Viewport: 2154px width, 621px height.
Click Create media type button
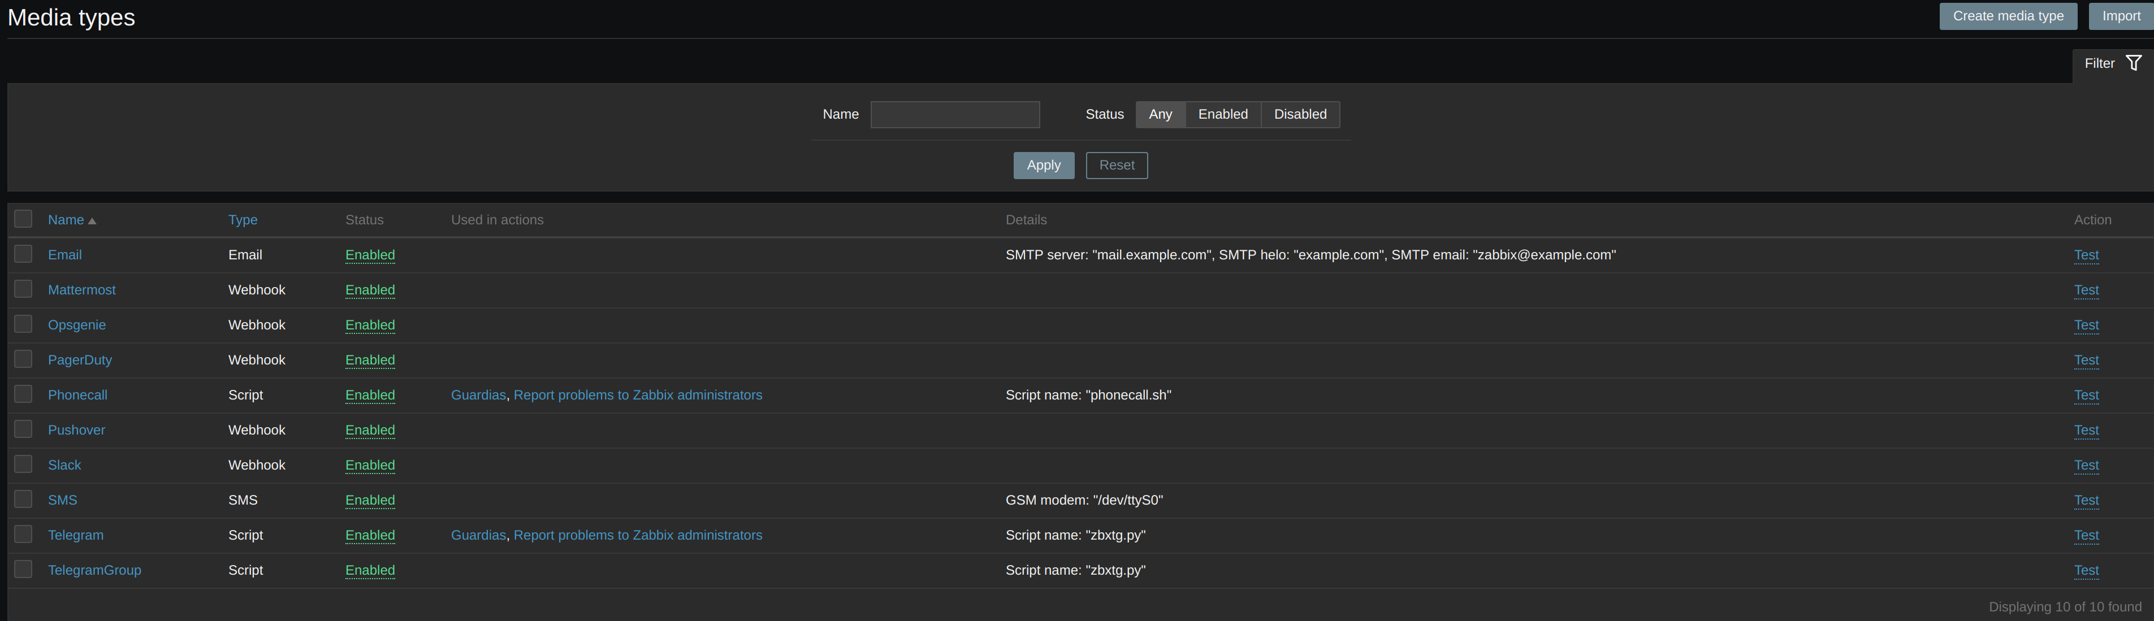pos(2008,16)
